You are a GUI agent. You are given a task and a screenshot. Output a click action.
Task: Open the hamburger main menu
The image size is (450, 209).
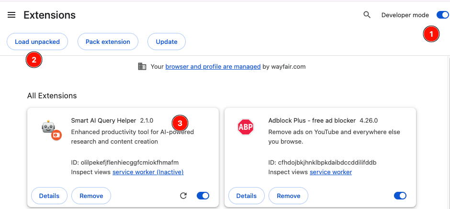(x=11, y=15)
